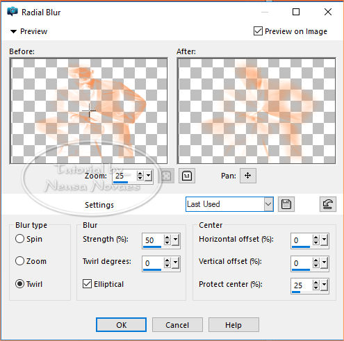Open the Protect center slider dropdown arrow

(x=325, y=285)
